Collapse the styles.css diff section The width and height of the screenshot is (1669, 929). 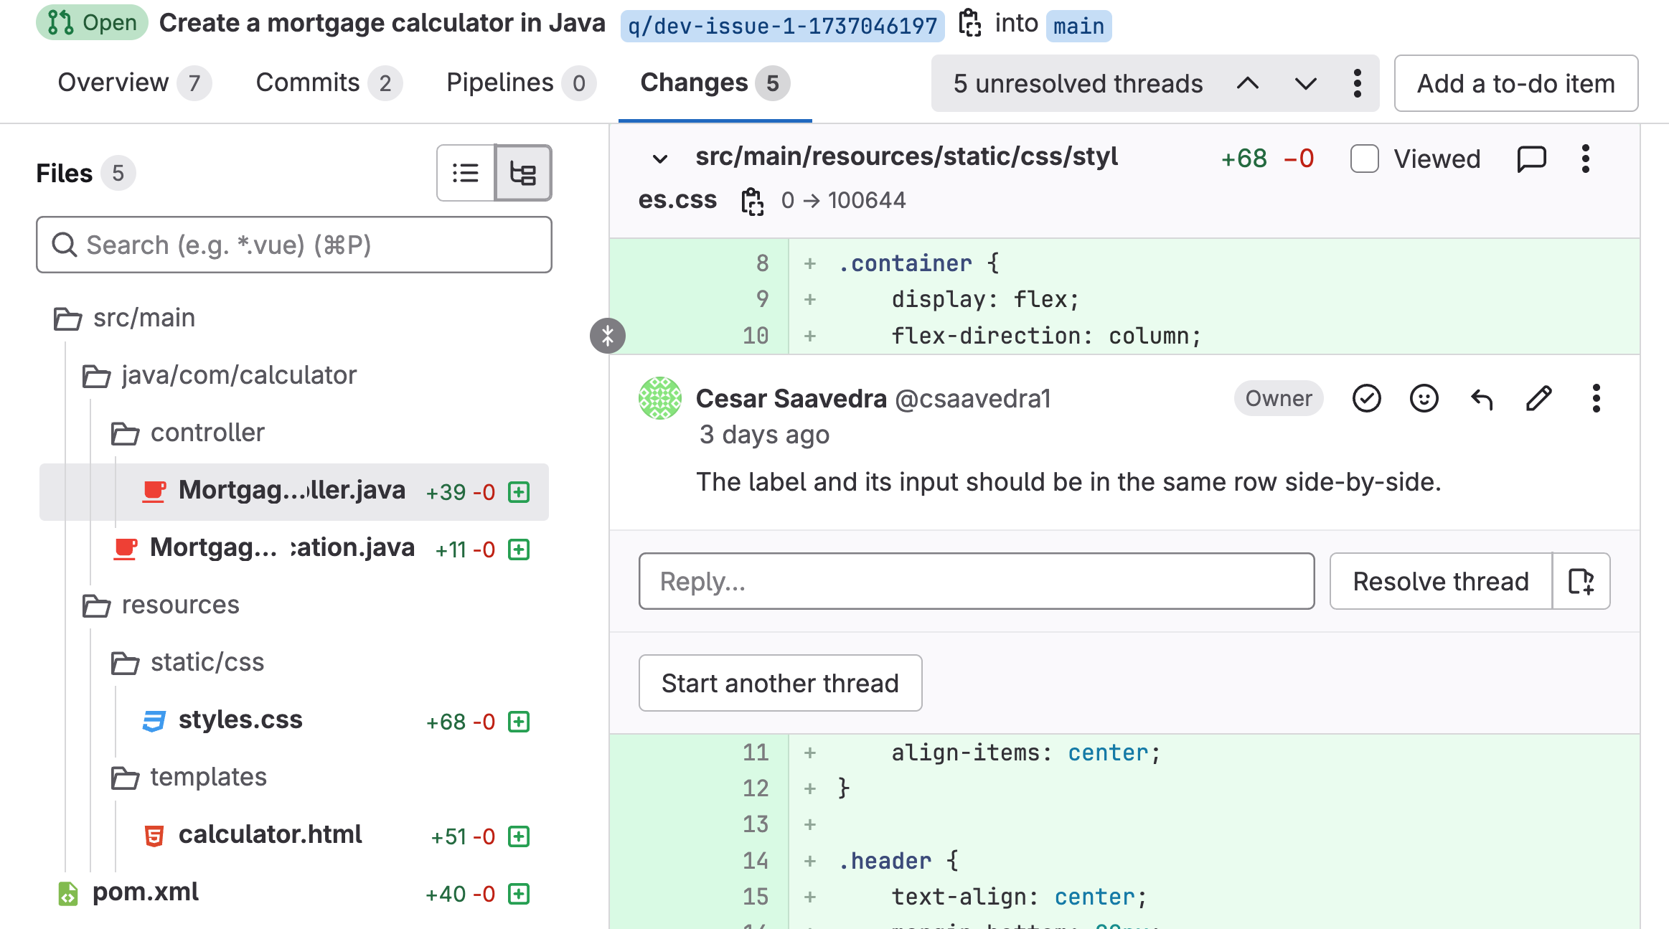coord(659,159)
